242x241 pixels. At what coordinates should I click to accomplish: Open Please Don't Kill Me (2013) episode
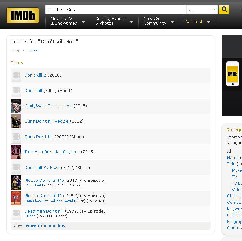(x=44, y=181)
